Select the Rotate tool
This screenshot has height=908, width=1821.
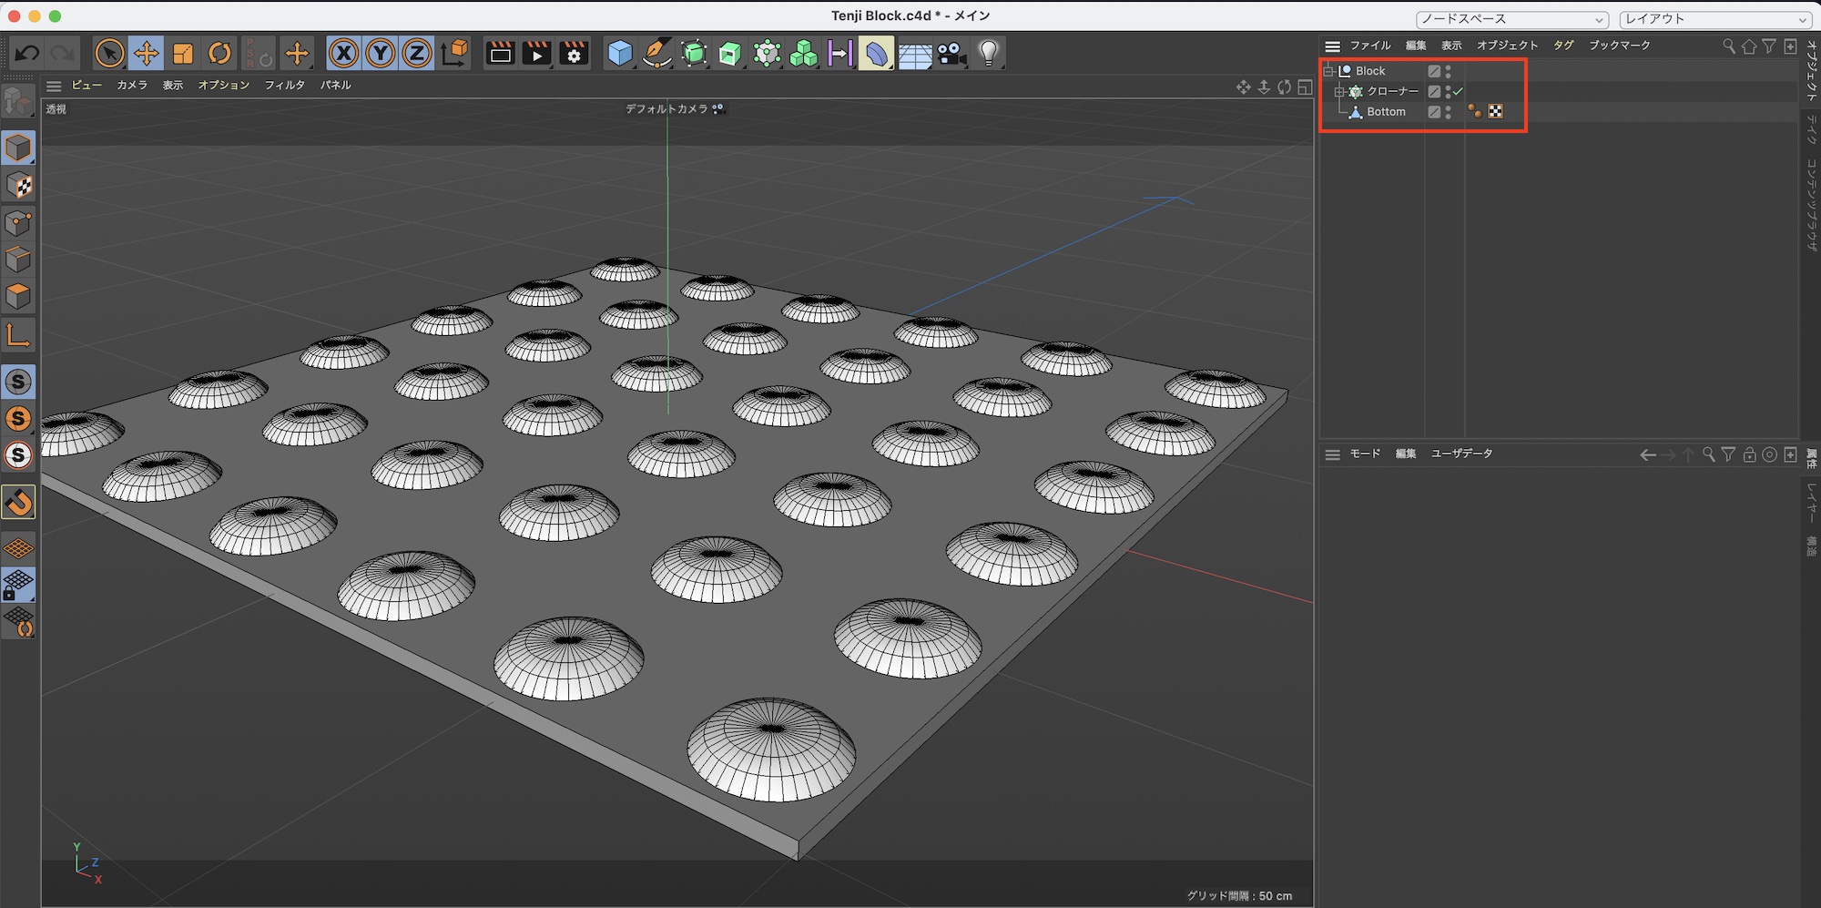click(x=219, y=54)
